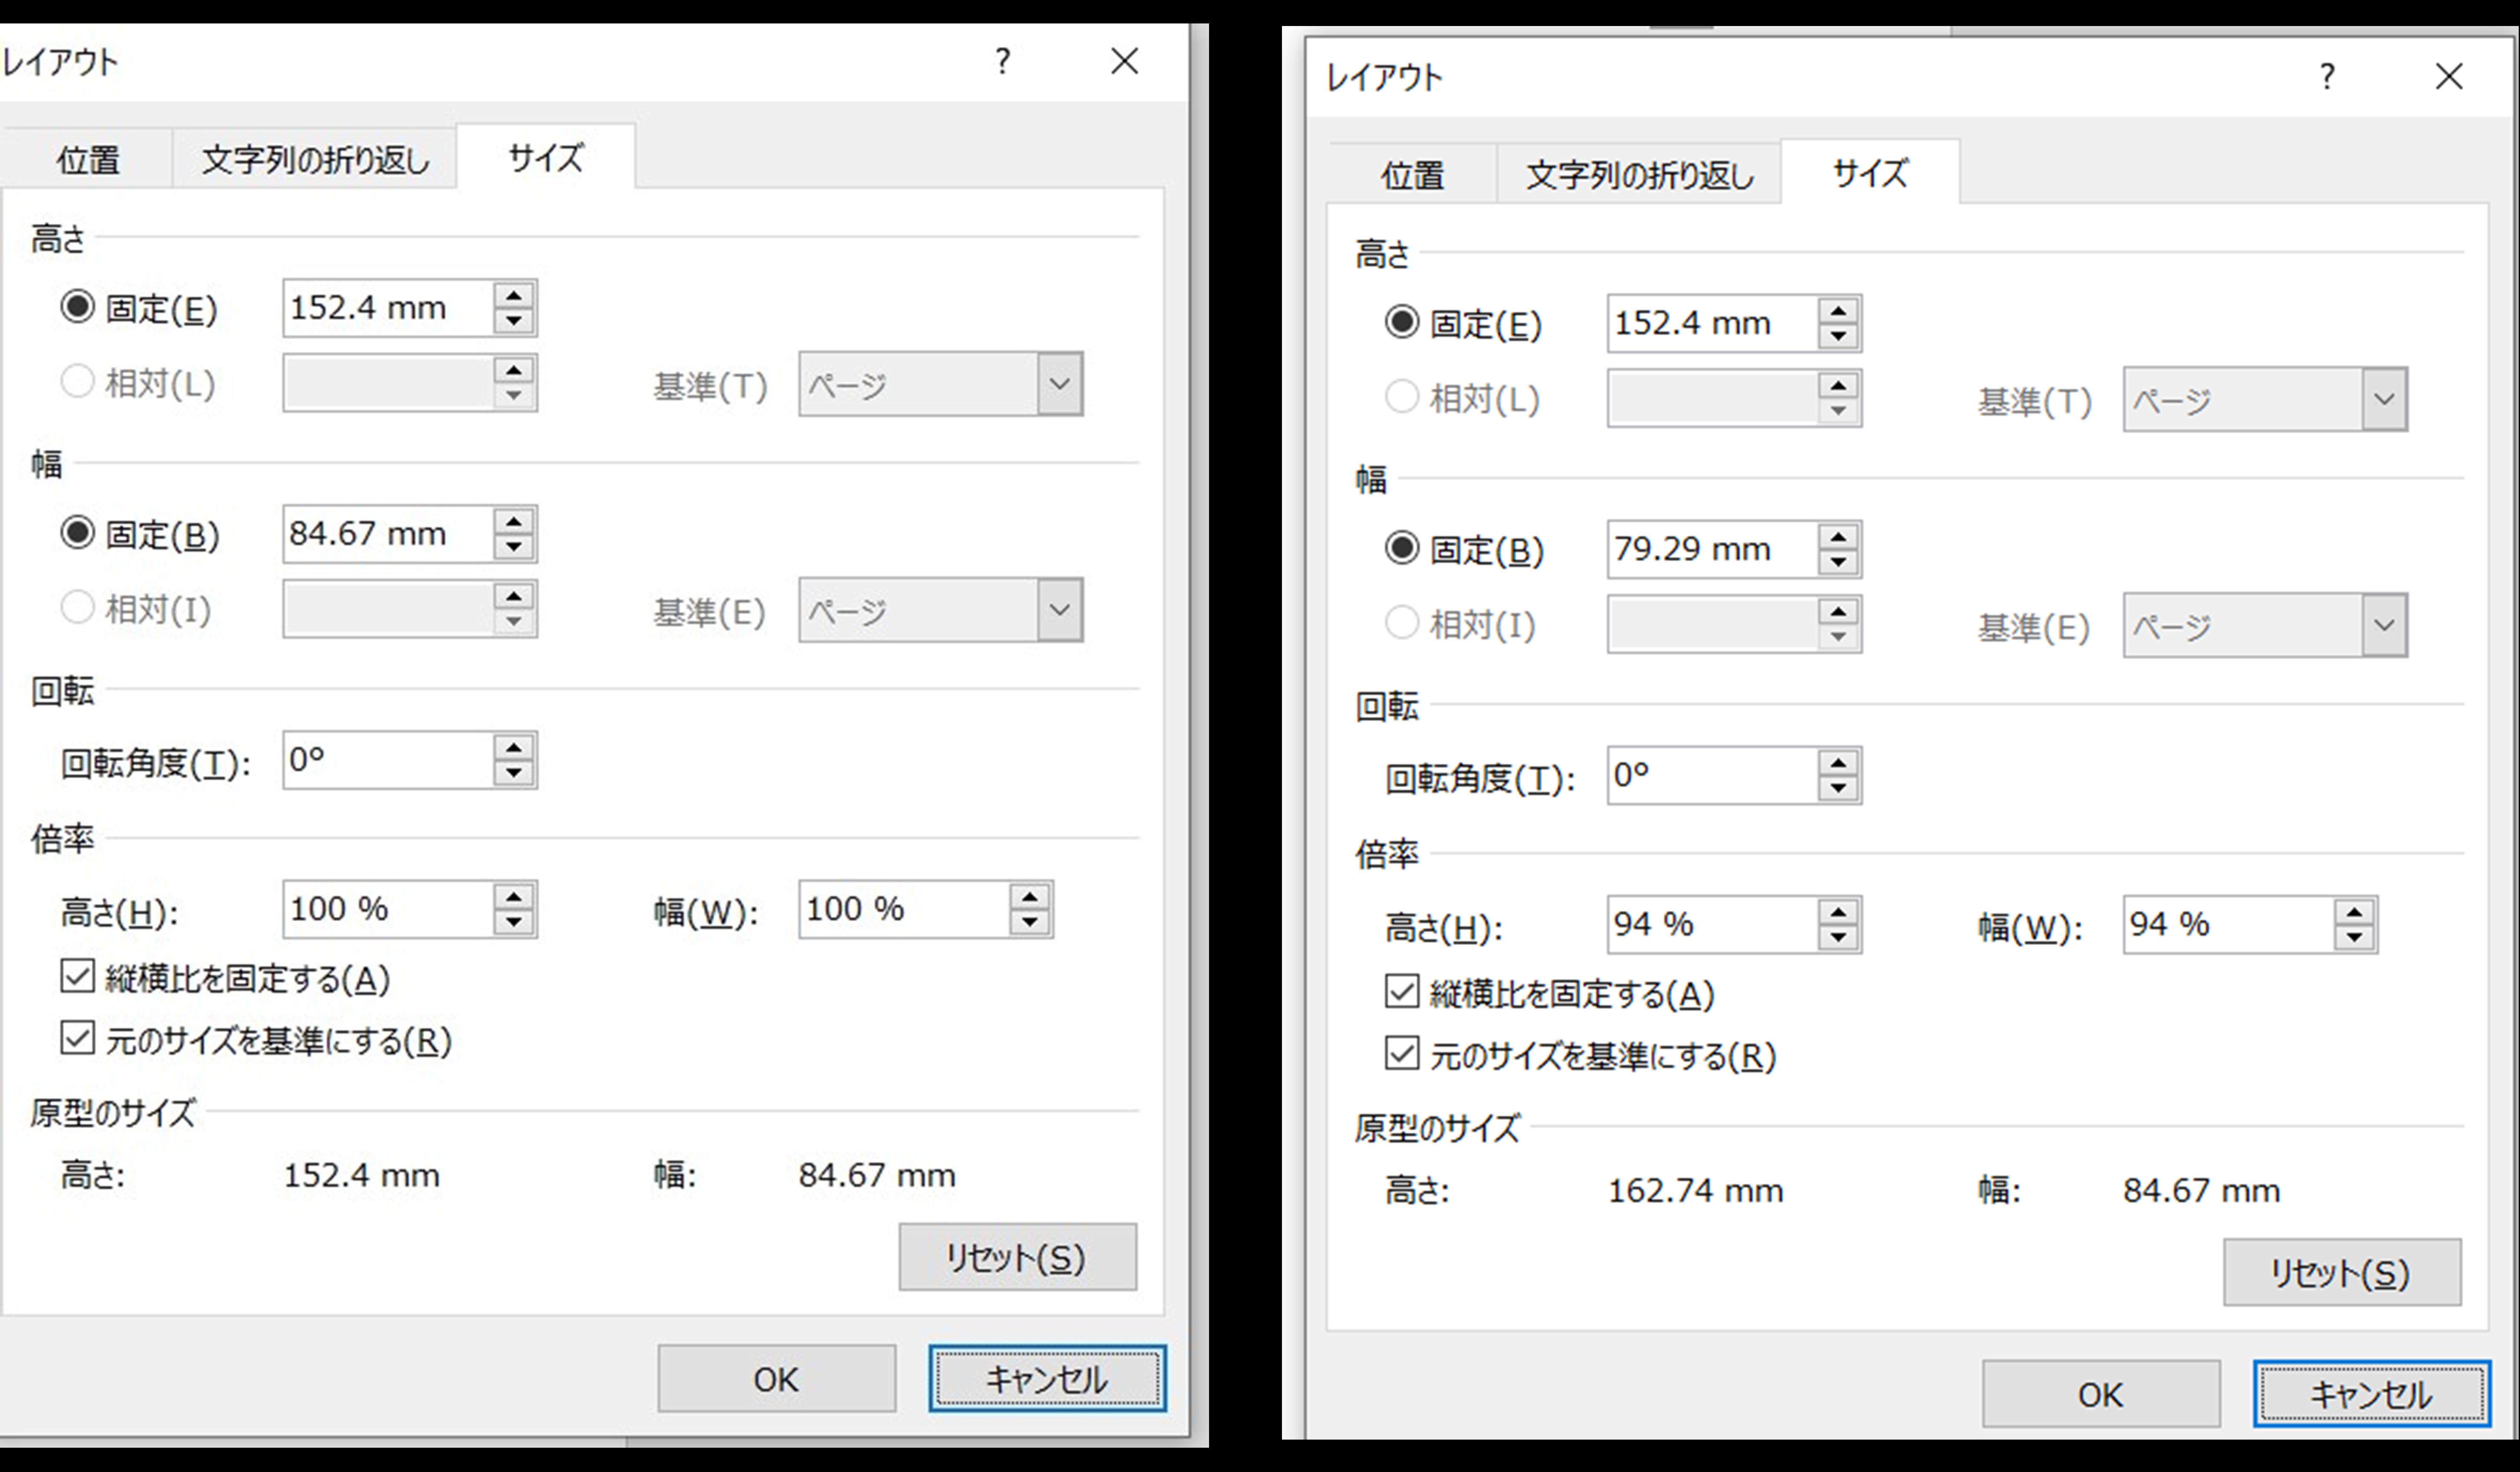Screen dimensions: 2520x1472
Task: Click リセット(S) button in right dialog
Action: click(x=2343, y=1273)
